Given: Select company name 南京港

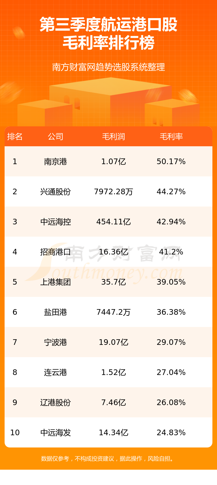Looking at the screenshot, I should coord(55,162).
